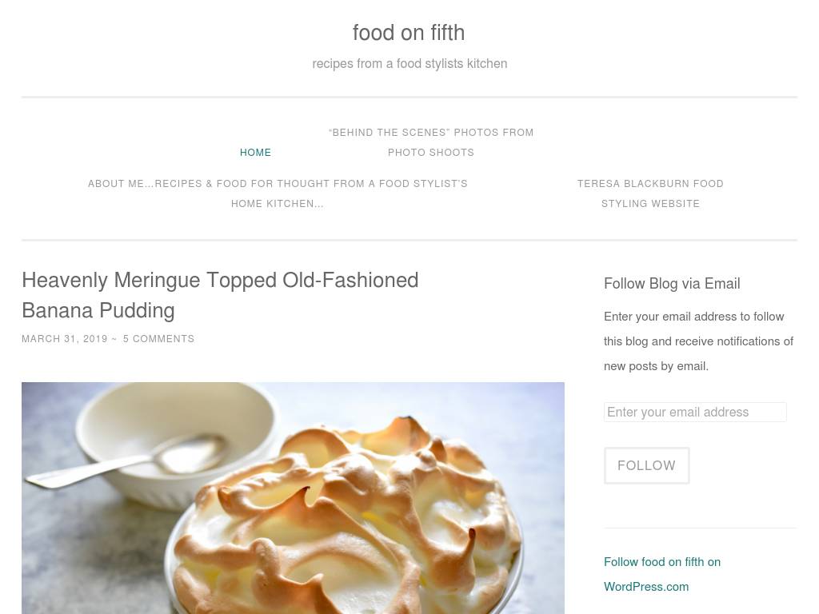Open 'Follow food on fifth on WordPress.com'
819x614 pixels.
pos(661,574)
